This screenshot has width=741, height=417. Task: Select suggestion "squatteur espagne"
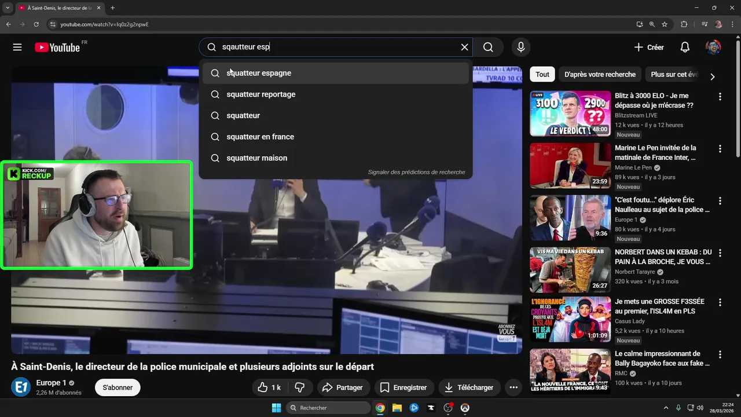click(336, 73)
